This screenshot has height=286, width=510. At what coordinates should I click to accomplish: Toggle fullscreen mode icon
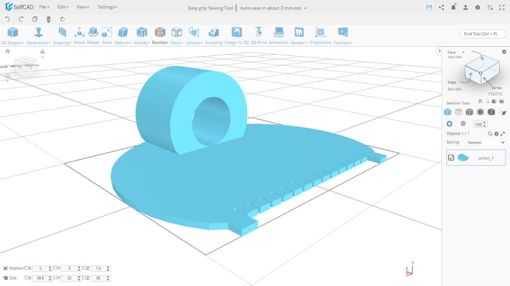(x=502, y=7)
